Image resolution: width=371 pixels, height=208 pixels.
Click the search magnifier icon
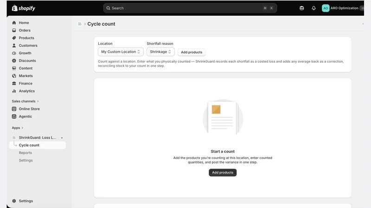point(108,8)
